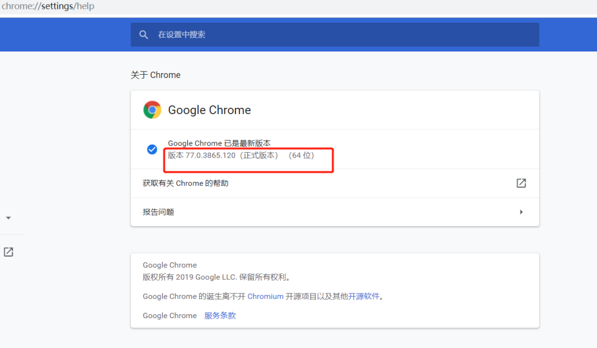Open external link icon beside Chrome help
The image size is (597, 348).
click(521, 183)
